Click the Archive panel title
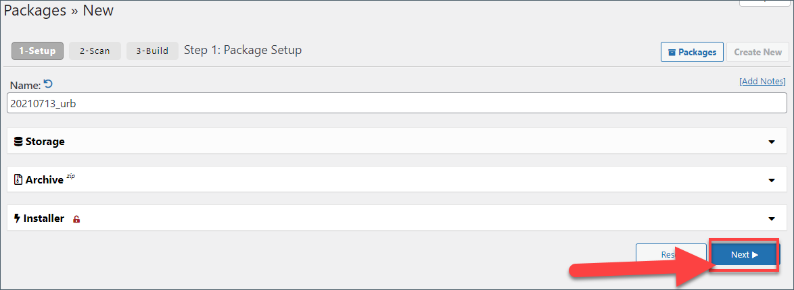This screenshot has width=794, height=290. [x=44, y=180]
